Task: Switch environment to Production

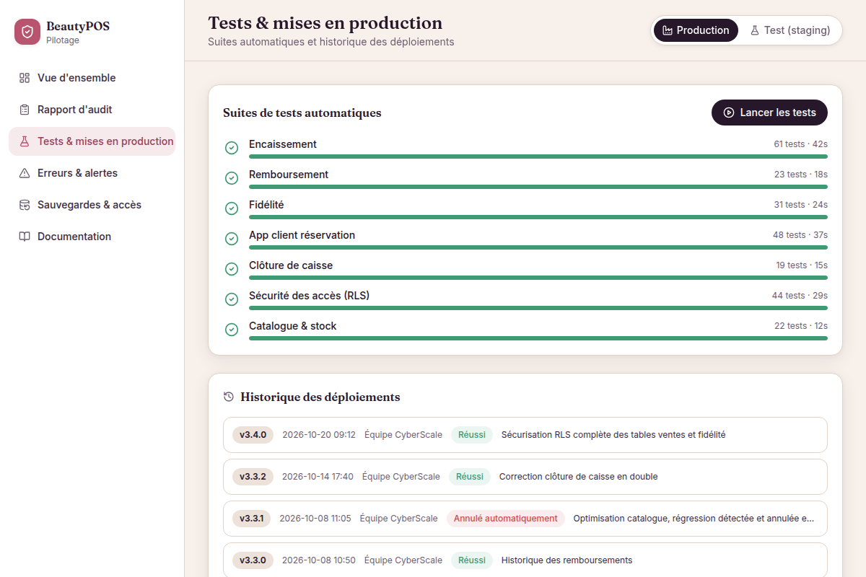Action: point(696,30)
